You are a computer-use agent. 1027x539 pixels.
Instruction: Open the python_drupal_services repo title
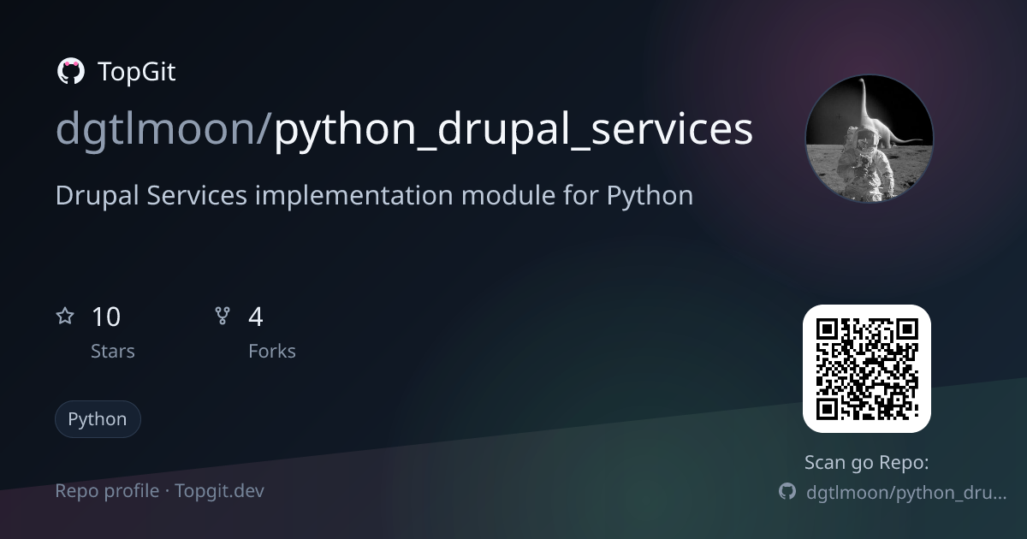click(x=513, y=131)
